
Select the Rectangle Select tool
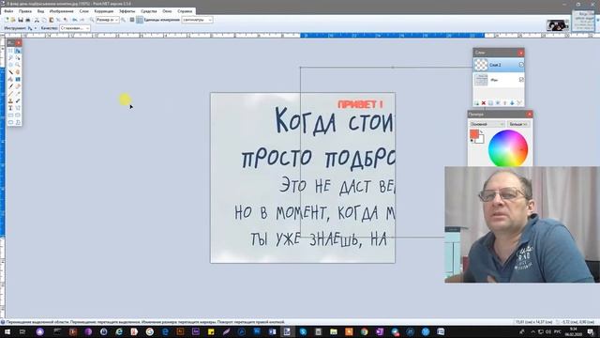pyautogui.click(x=10, y=51)
